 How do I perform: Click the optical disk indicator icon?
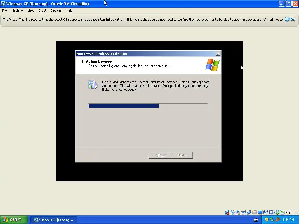tap(232, 212)
